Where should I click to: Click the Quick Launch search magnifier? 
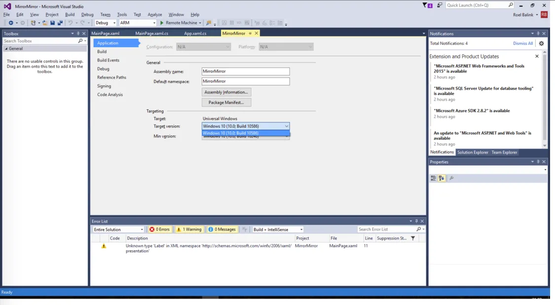point(511,5)
